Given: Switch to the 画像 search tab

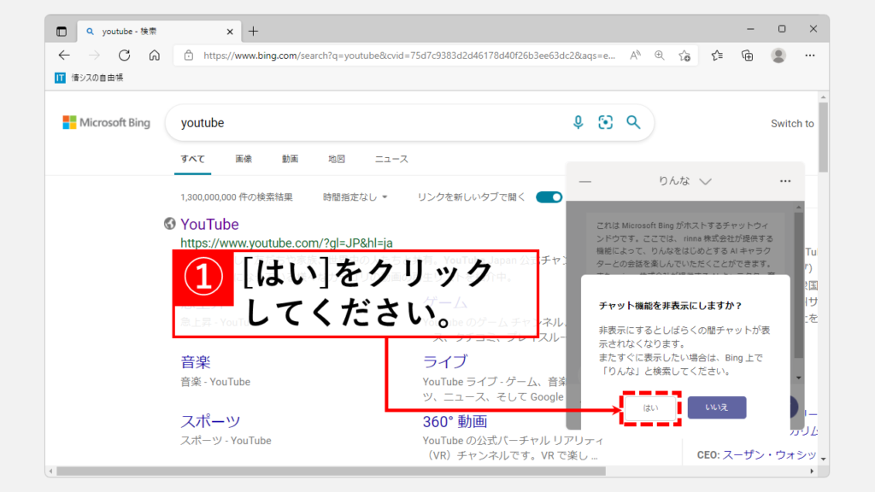Looking at the screenshot, I should click(244, 159).
